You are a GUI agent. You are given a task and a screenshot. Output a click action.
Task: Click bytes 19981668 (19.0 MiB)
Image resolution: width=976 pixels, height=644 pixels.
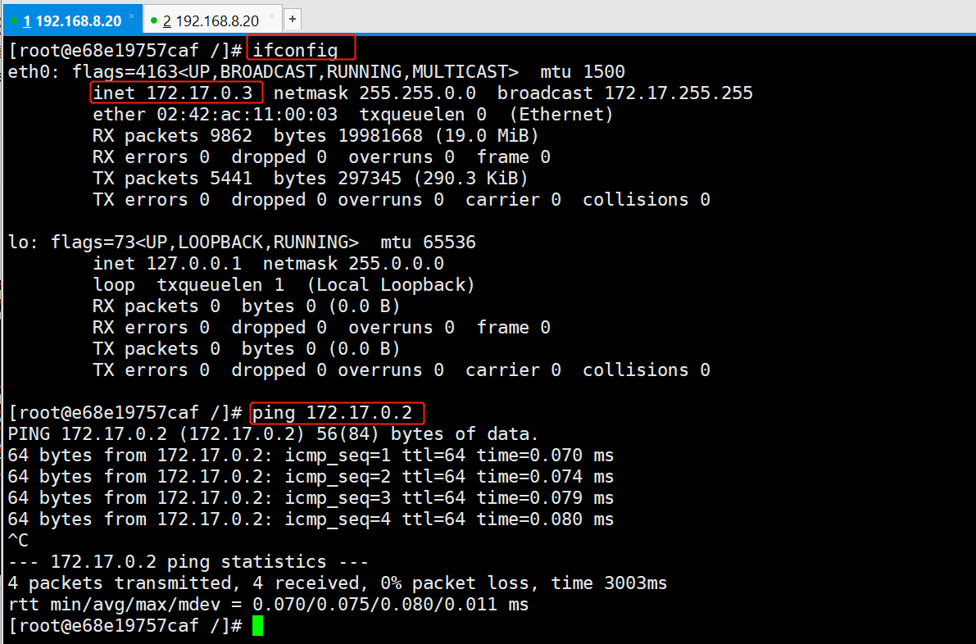(406, 136)
